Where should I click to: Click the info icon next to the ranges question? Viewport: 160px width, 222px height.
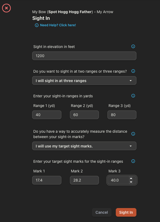[133, 71]
